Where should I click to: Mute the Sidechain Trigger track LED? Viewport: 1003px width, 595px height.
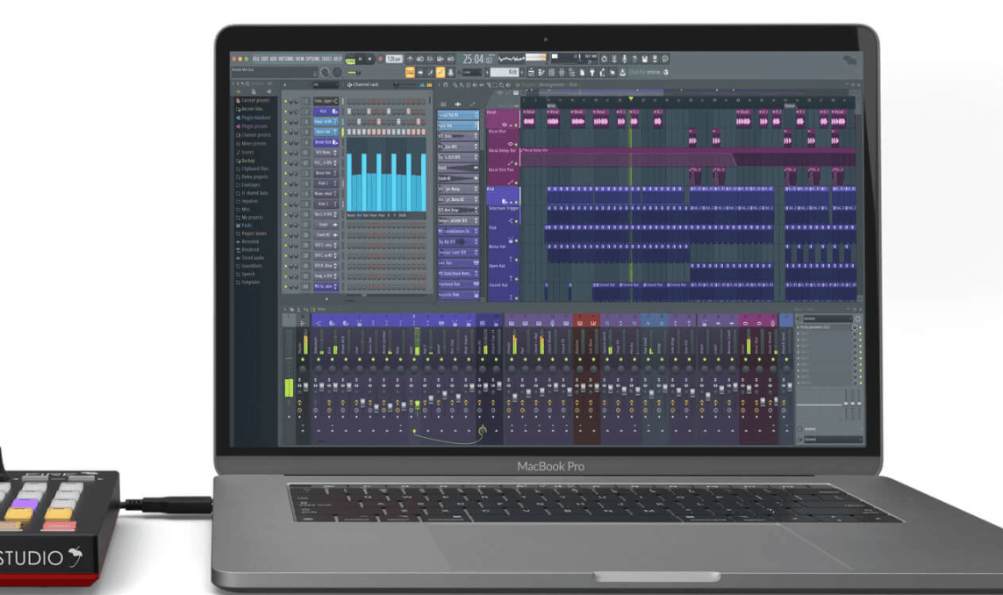click(x=516, y=221)
